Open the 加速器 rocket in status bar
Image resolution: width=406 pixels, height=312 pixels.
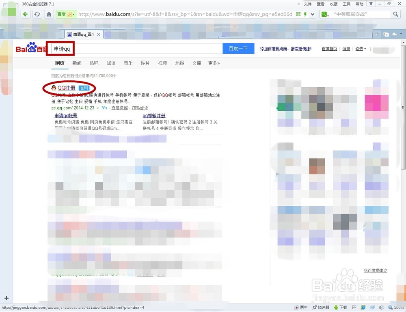(321, 308)
